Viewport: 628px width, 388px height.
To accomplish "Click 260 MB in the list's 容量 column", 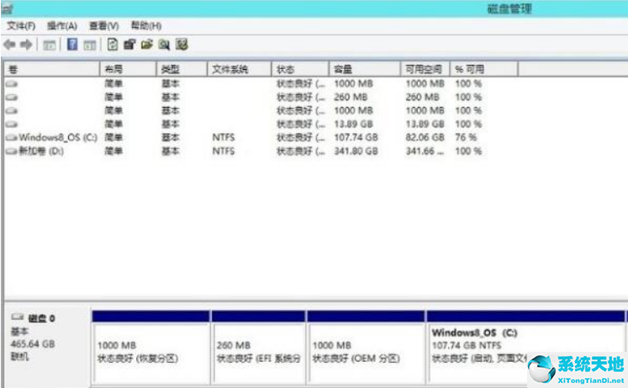I will click(351, 97).
